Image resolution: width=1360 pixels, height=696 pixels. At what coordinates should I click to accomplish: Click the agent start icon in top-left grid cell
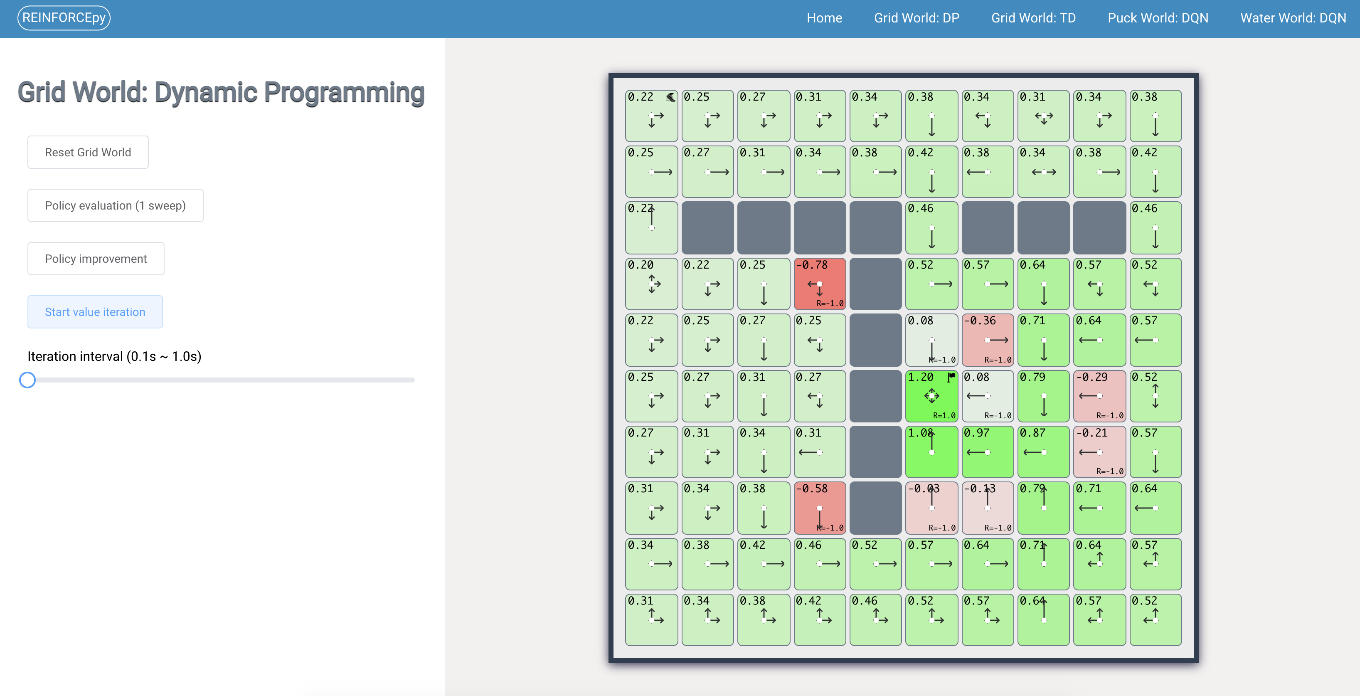click(670, 97)
